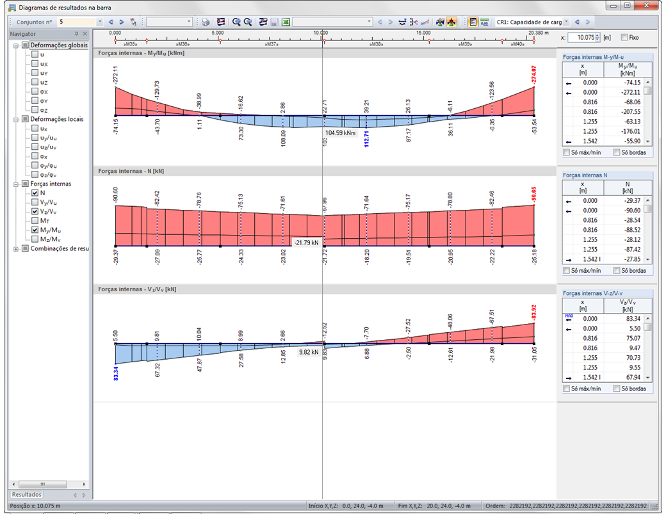The image size is (666, 514).
Task: Click the highlighted colored structure icon
Action: [451, 22]
